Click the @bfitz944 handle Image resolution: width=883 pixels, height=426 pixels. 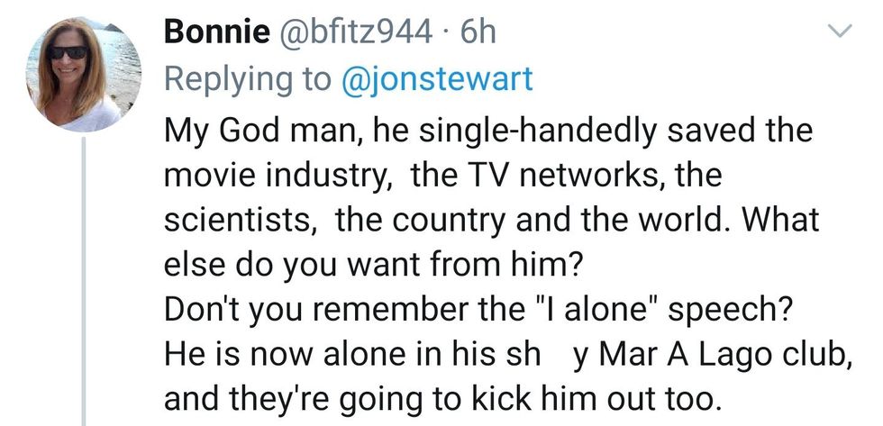coord(357,33)
